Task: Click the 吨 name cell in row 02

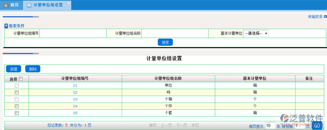Action: (x=168, y=92)
